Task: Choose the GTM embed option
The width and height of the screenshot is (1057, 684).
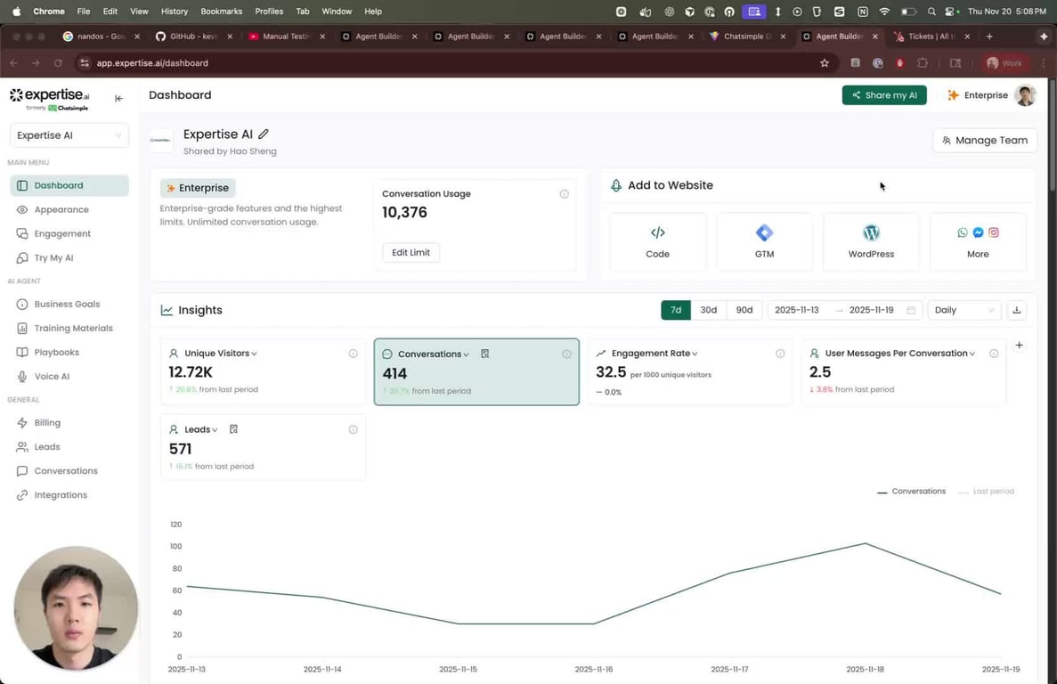Action: click(x=764, y=242)
